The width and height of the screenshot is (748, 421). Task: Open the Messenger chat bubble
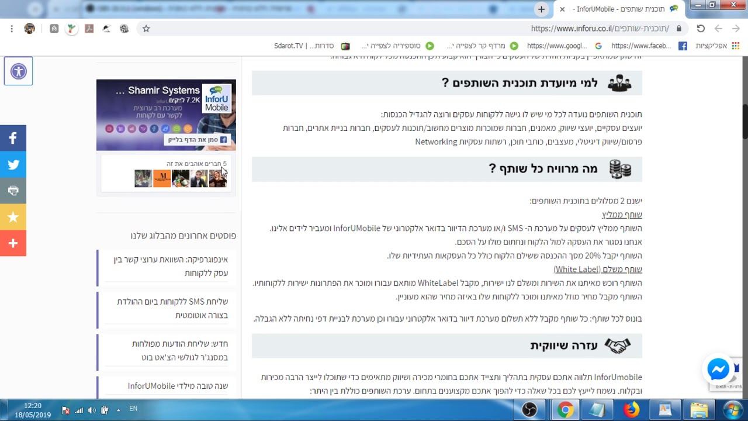click(x=718, y=370)
